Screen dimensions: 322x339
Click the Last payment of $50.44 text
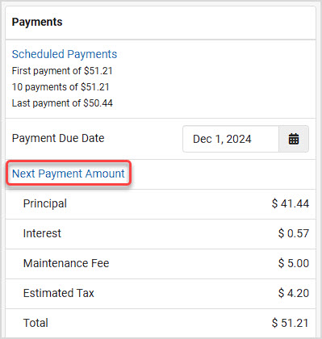click(62, 103)
